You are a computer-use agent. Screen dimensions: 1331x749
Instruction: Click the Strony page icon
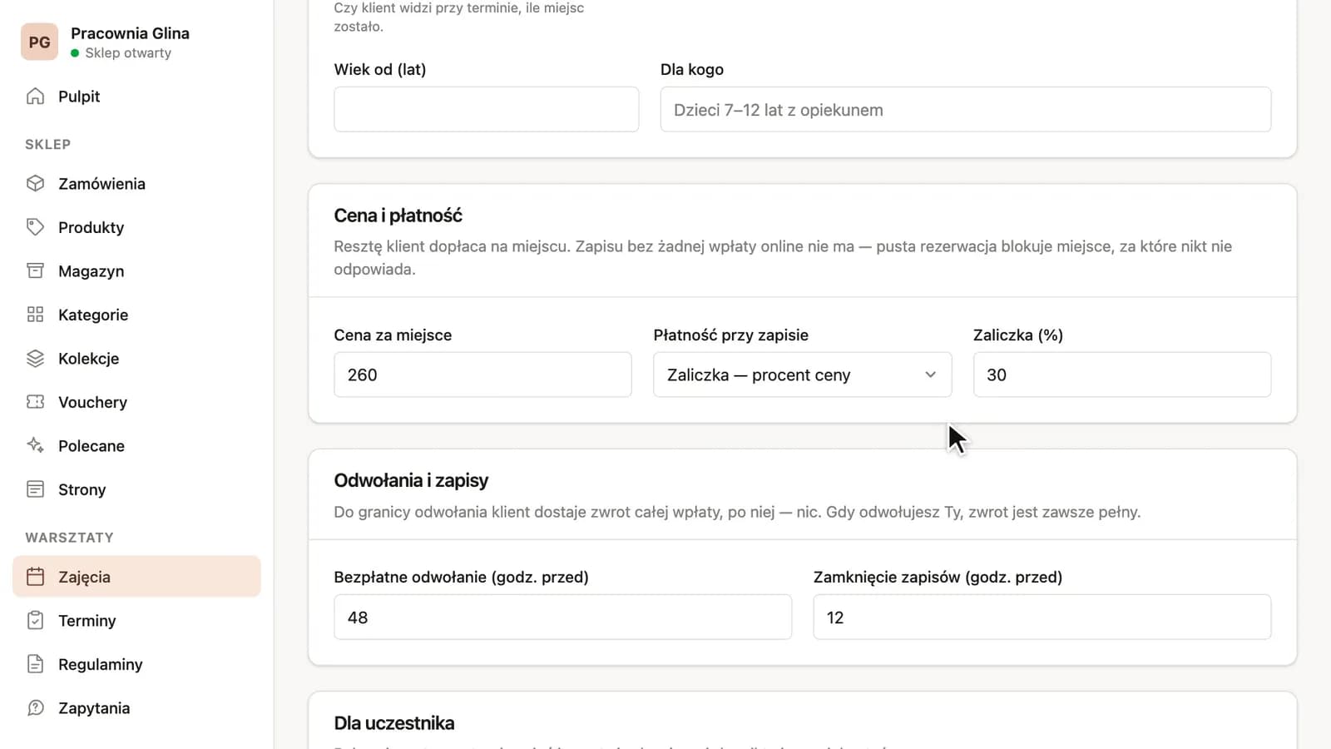tap(35, 489)
